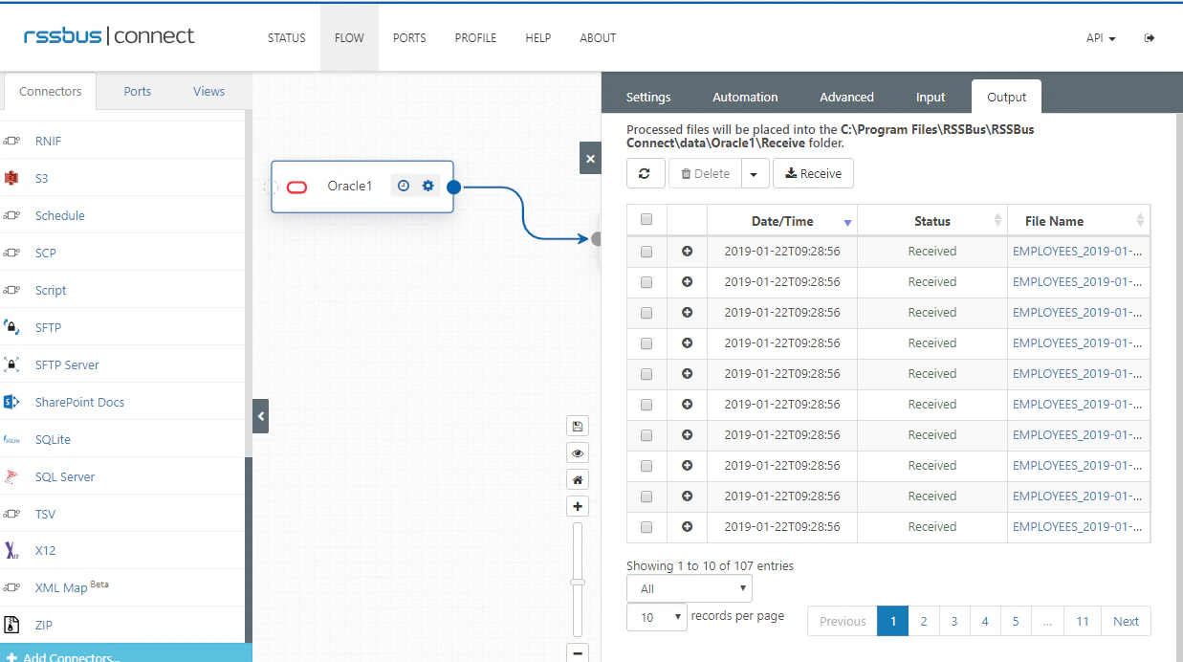Open the Views sidebar tab
The height and width of the screenshot is (662, 1183).
coord(208,92)
